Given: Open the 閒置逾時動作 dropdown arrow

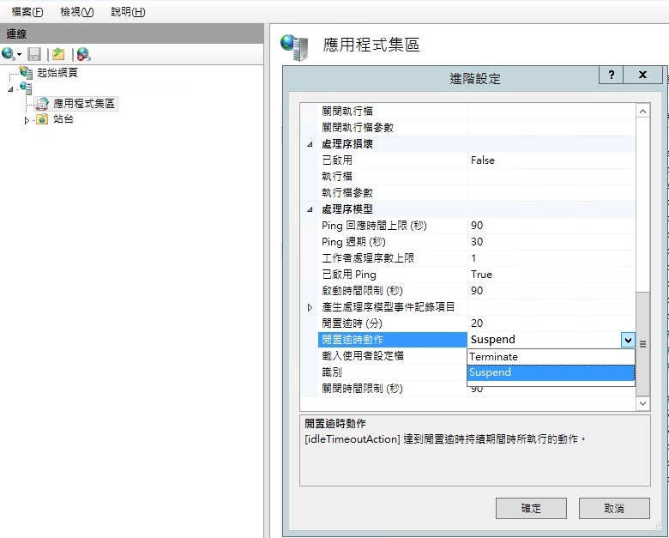Looking at the screenshot, I should pyautogui.click(x=628, y=341).
